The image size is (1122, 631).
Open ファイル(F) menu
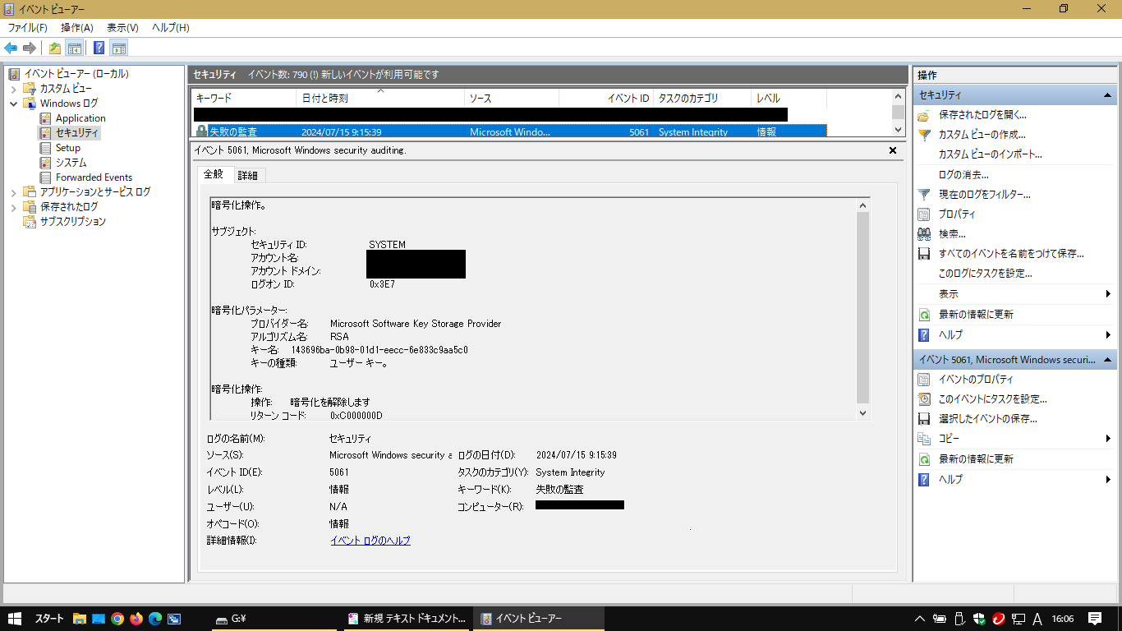coord(28,28)
